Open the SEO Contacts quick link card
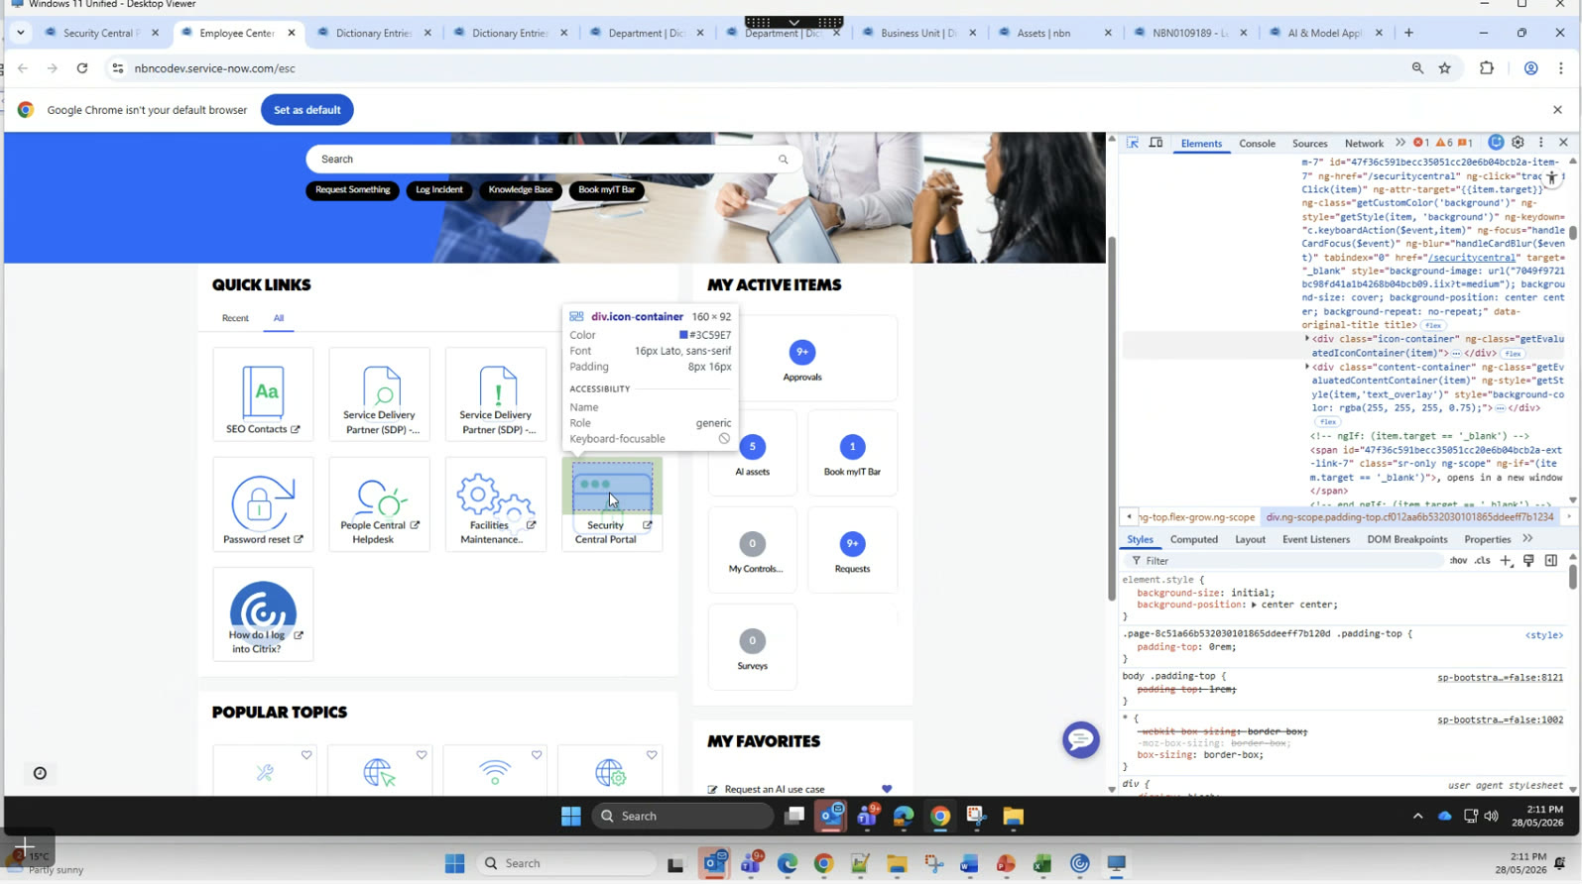This screenshot has height=884, width=1582. tap(263, 393)
